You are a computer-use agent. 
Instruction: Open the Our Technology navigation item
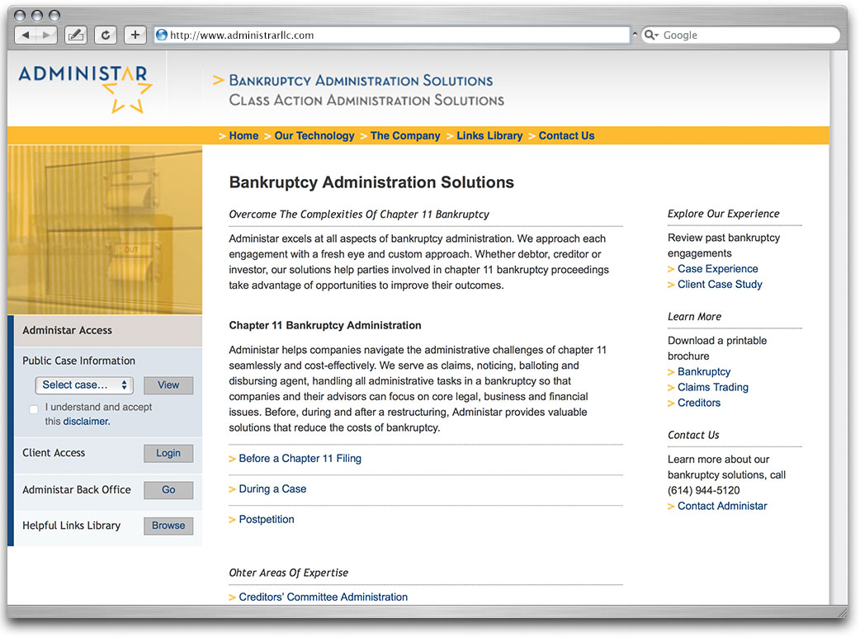pyautogui.click(x=314, y=135)
